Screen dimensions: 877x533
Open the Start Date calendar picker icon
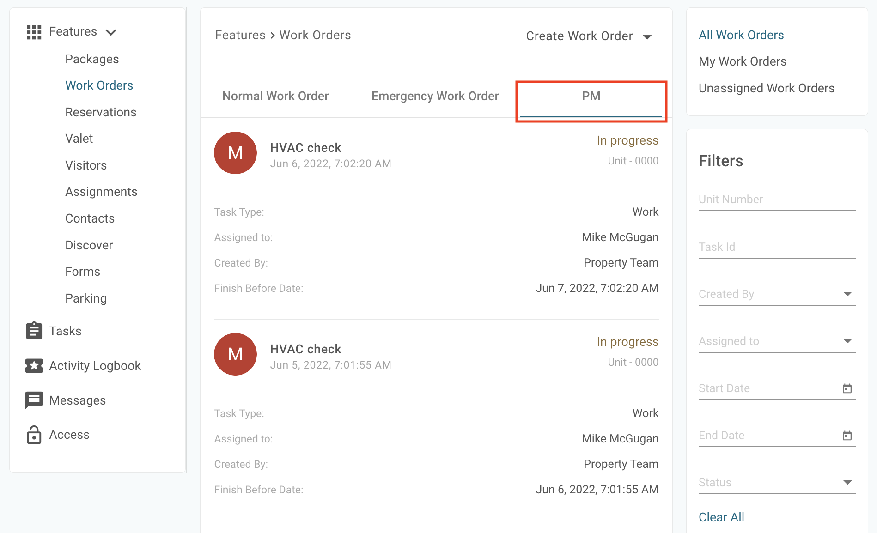coord(847,388)
